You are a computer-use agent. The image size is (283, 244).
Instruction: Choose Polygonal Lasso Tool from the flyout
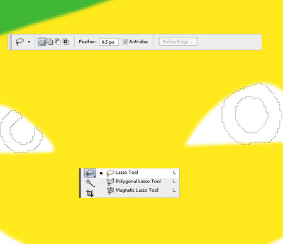(138, 181)
